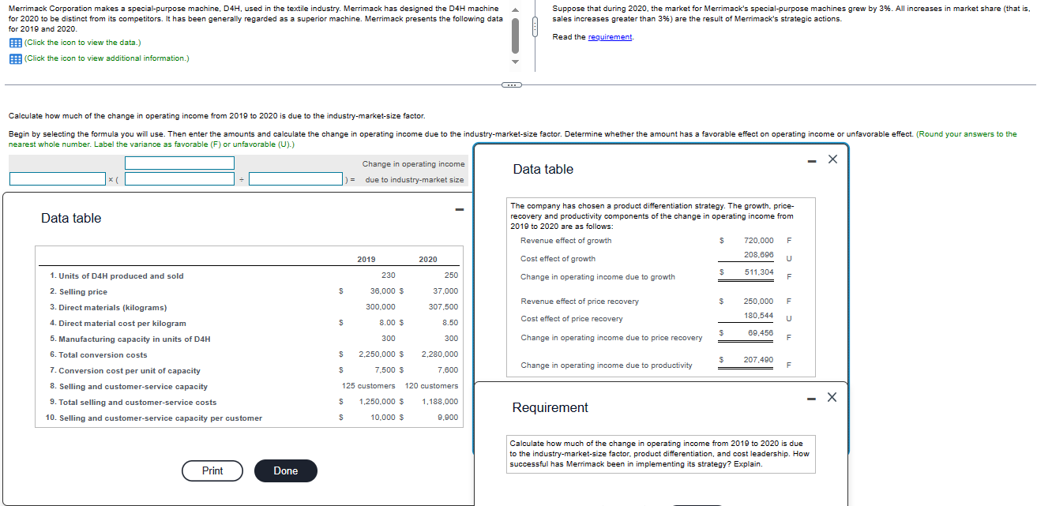Close the Requirement popup

pyautogui.click(x=832, y=397)
